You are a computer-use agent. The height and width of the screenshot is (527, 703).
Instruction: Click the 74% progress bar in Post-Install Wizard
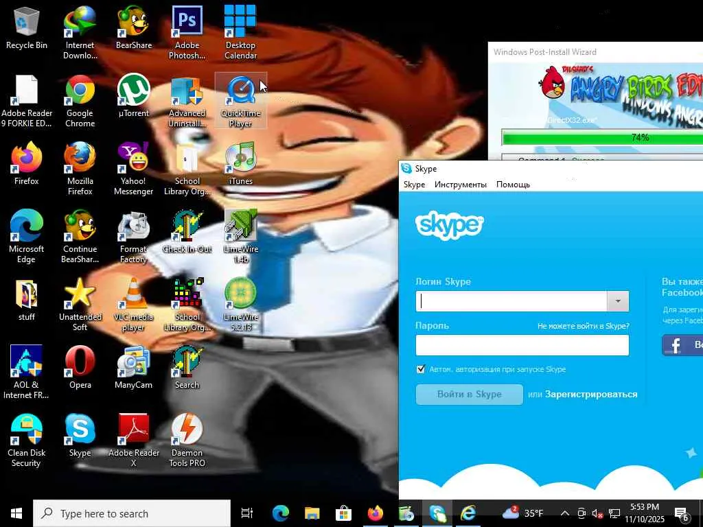(602, 137)
